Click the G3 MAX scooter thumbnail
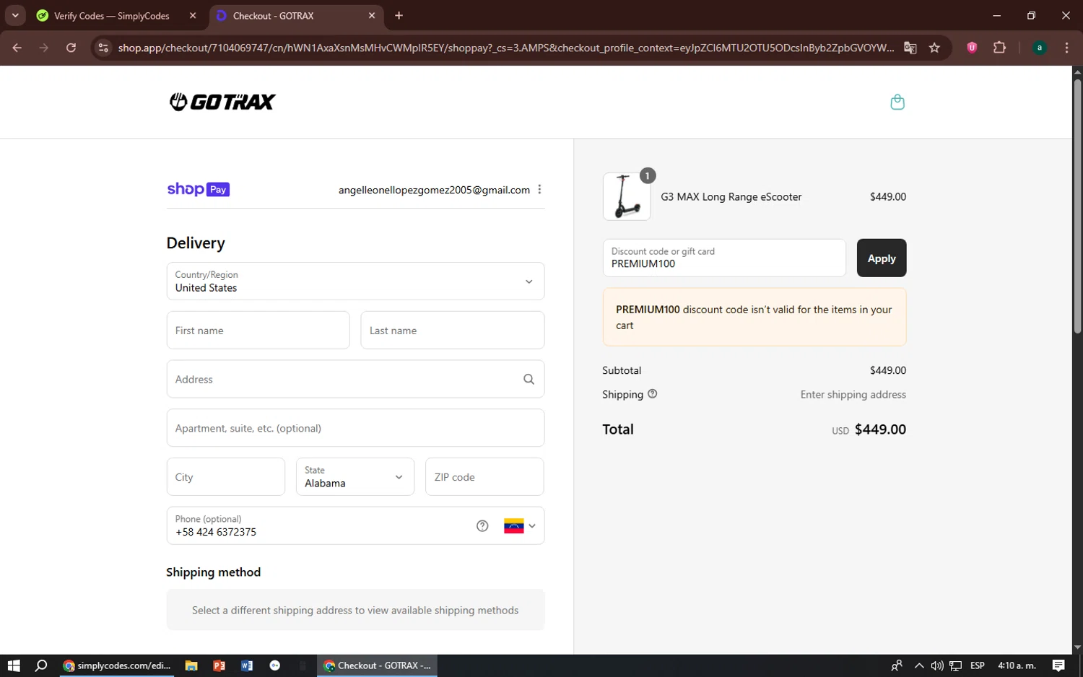 (627, 196)
